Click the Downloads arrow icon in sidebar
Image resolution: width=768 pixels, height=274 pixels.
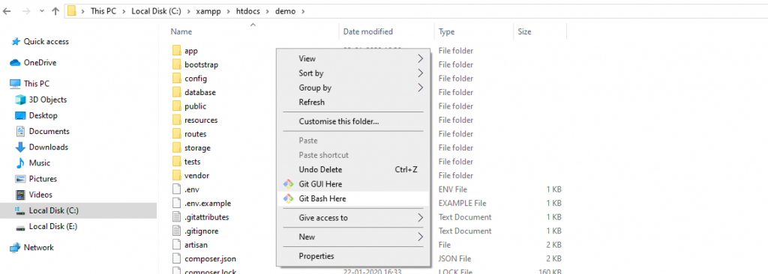tap(20, 147)
